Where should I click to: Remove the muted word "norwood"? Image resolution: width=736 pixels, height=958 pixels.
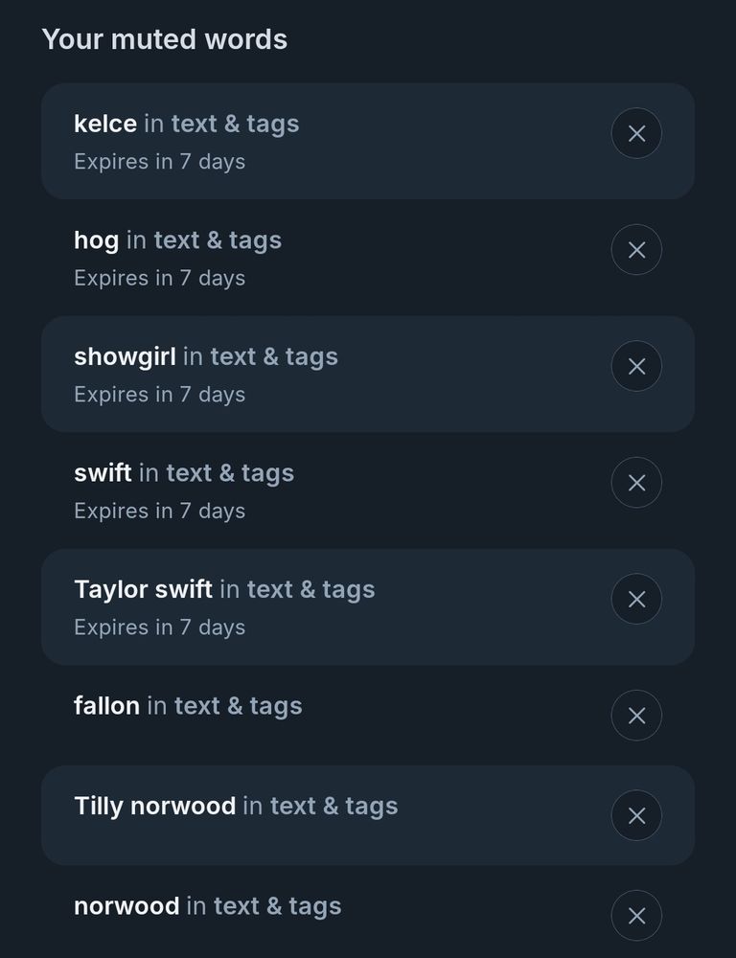[636, 915]
